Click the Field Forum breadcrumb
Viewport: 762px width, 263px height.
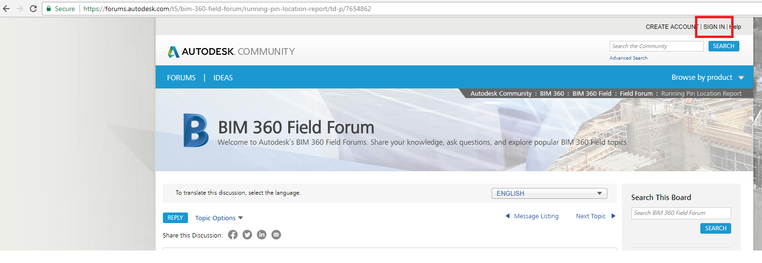click(636, 94)
